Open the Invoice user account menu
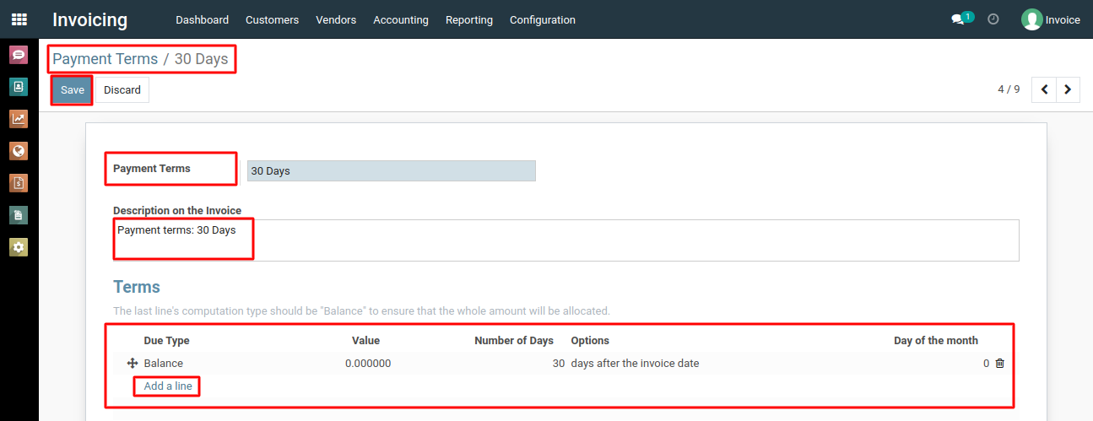Screen dimensions: 1093x421 click(1051, 19)
